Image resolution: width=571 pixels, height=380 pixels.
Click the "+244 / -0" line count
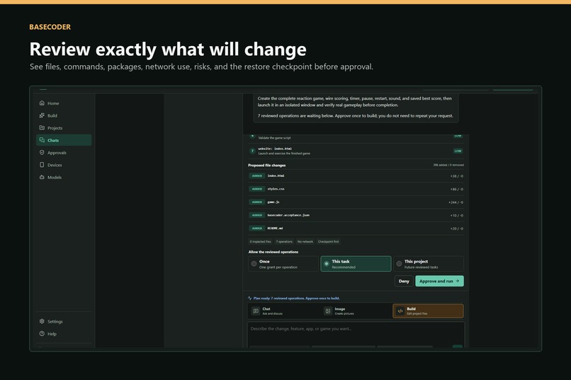(x=456, y=202)
